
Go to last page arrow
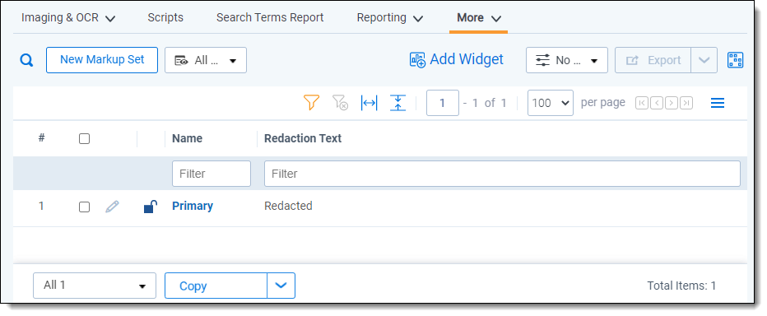(687, 103)
